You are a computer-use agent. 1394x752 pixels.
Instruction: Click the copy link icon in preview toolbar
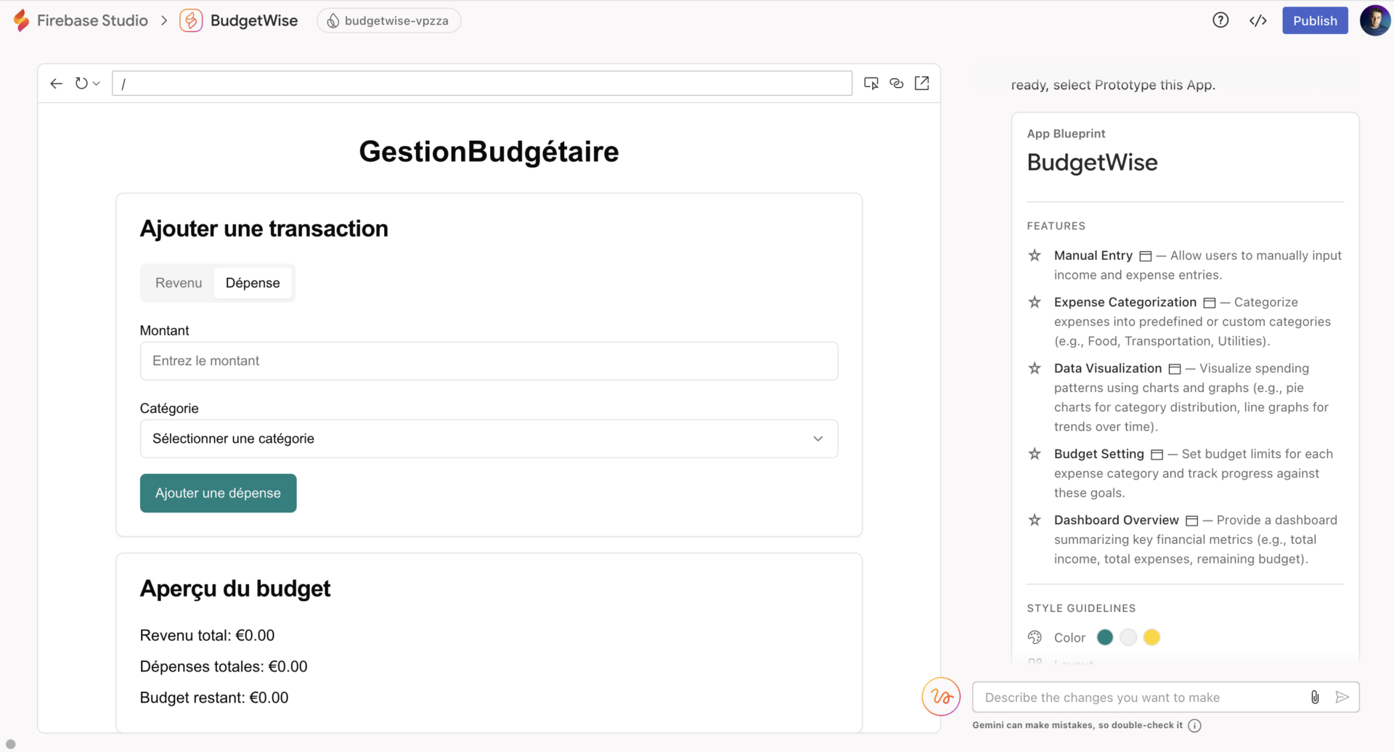pos(896,83)
